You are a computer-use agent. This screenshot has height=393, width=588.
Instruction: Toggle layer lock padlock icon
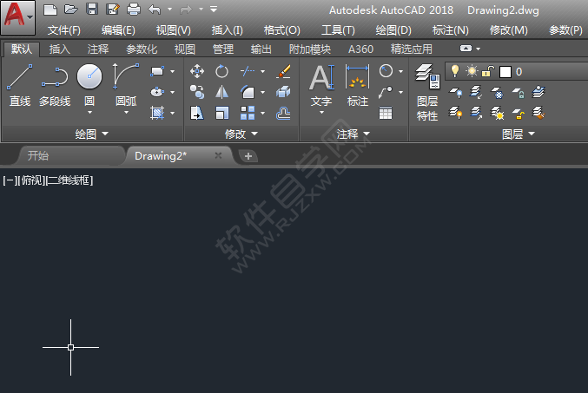coord(488,71)
